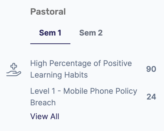Click the word Breach in second entry
Image resolution: width=164 pixels, height=131 pixels.
tap(43, 103)
